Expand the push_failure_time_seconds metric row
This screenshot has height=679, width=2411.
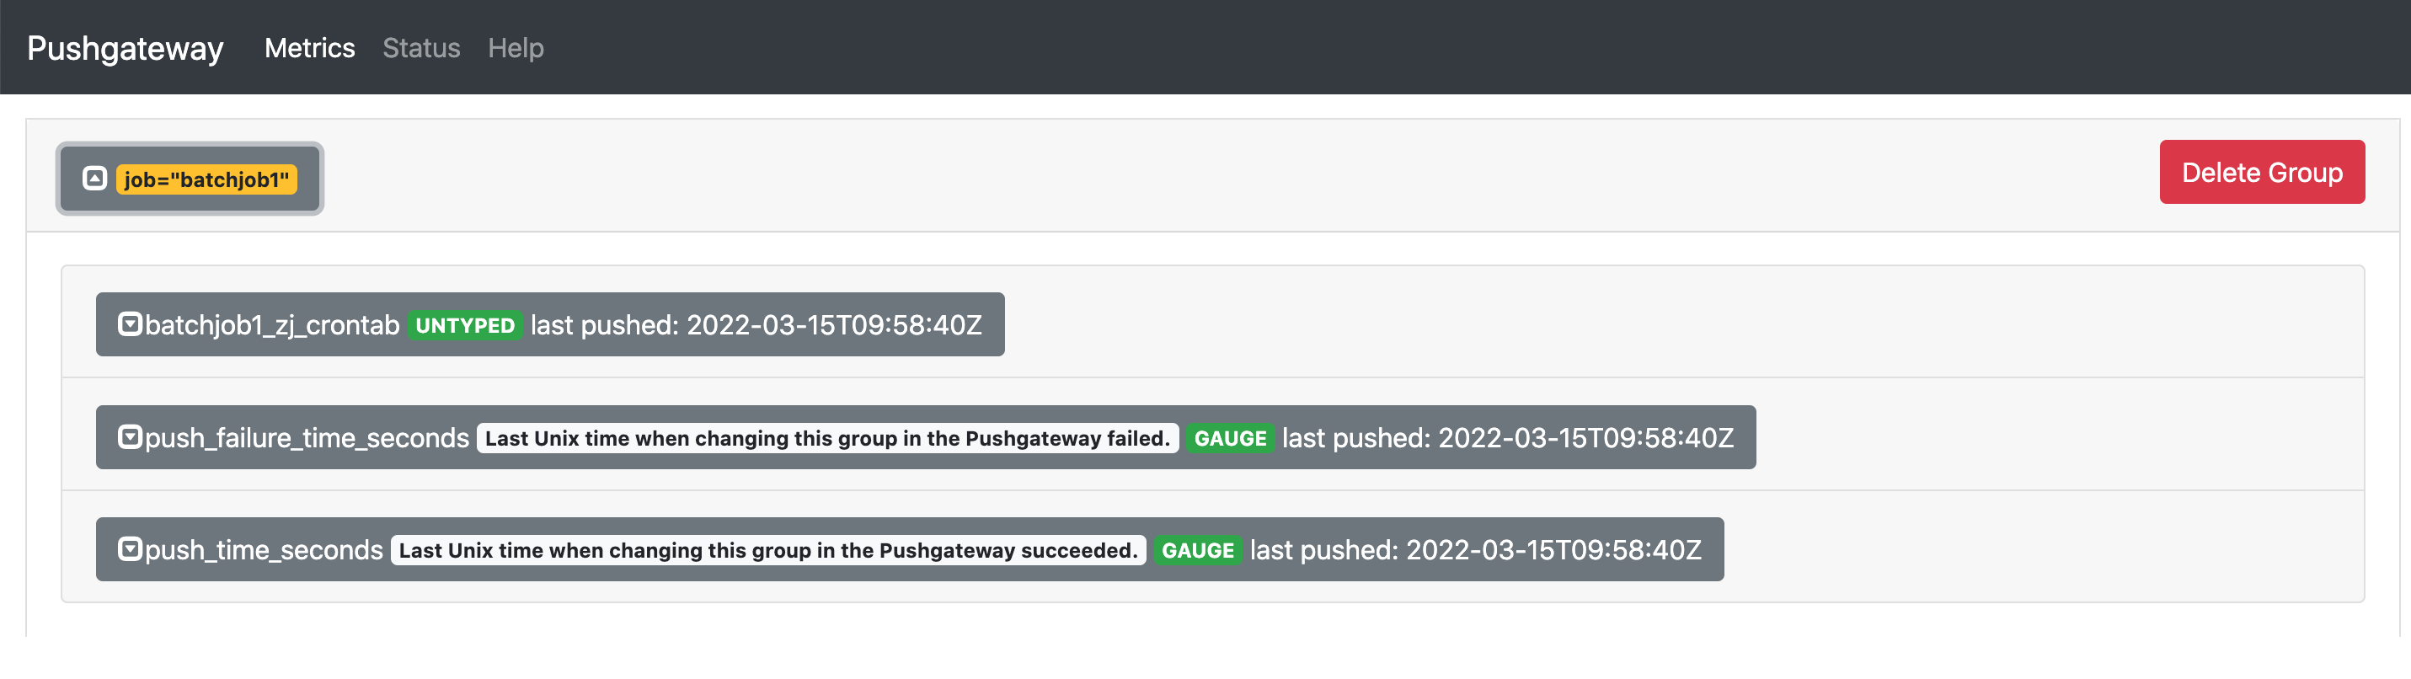tap(926, 436)
